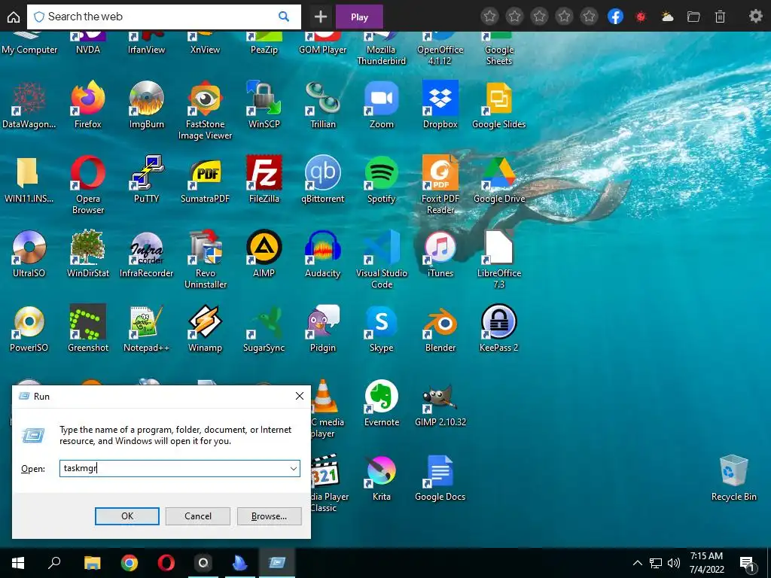The width and height of the screenshot is (771, 578).
Task: Select the Winamp shortcut
Action: [x=205, y=329]
